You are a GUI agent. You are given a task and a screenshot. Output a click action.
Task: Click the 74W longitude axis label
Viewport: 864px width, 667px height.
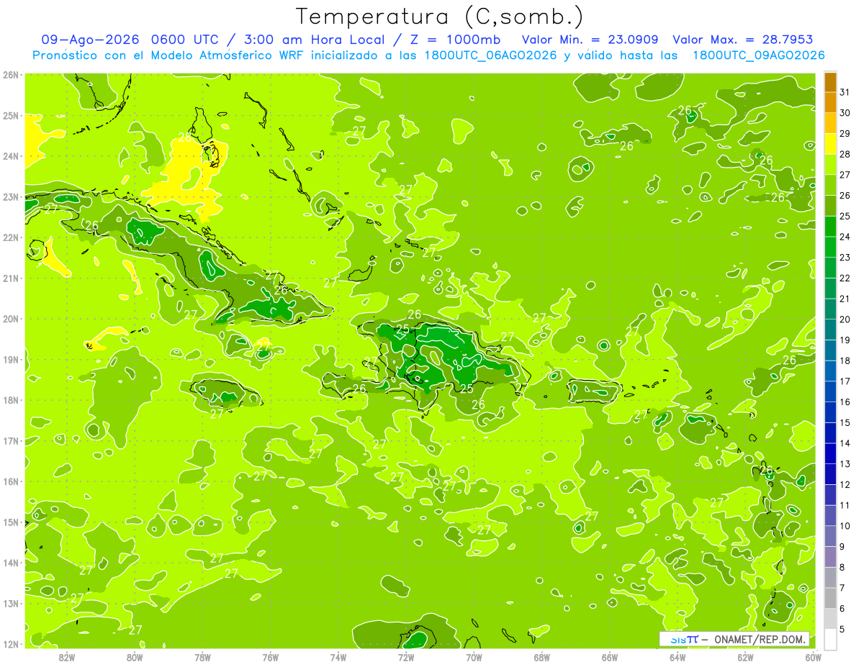[x=338, y=657]
